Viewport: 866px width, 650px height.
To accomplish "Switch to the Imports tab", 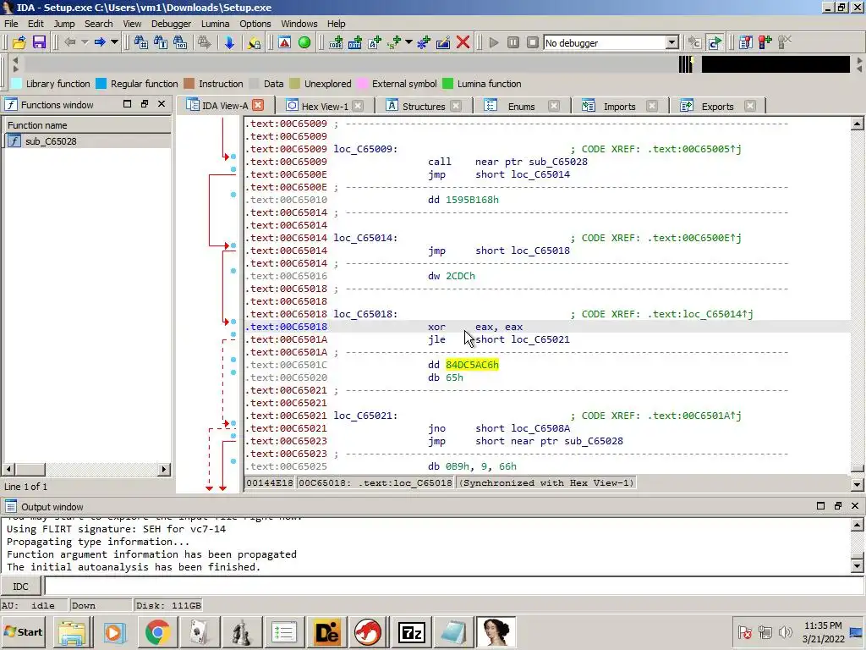I will [619, 106].
